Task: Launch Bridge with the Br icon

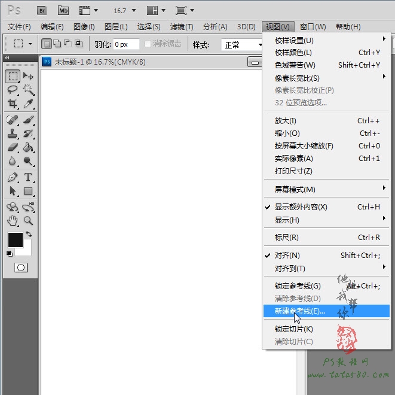Action: pos(42,11)
